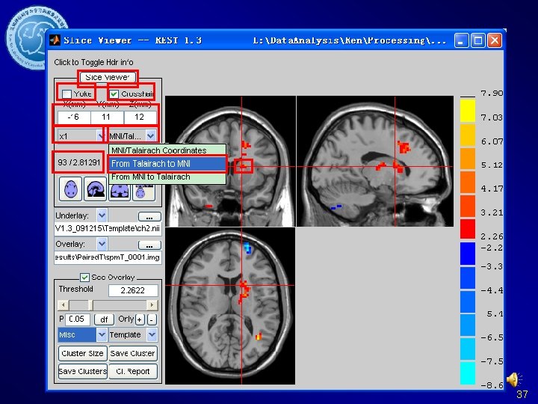Image resolution: width=538 pixels, height=404 pixels.
Task: Select the sagittal view brain icon
Action: click(95, 189)
